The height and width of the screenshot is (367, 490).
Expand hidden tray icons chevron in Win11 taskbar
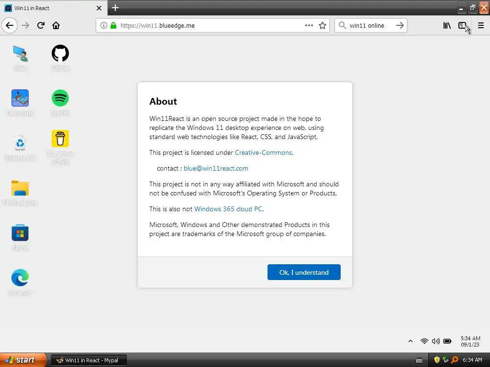coord(411,341)
